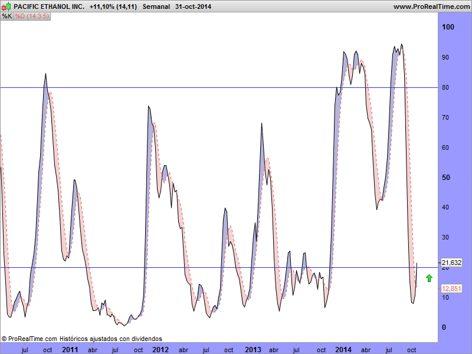The width and height of the screenshot is (472, 354).
Task: Click the 21,632 %K value label
Action: pos(451,263)
